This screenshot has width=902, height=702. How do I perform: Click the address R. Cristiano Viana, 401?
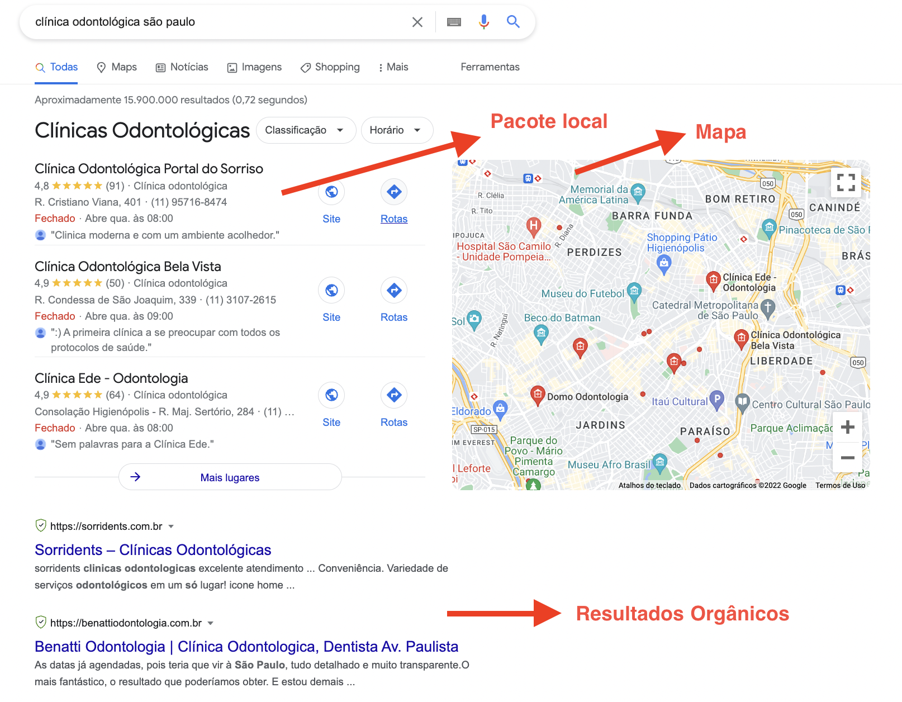coord(88,202)
